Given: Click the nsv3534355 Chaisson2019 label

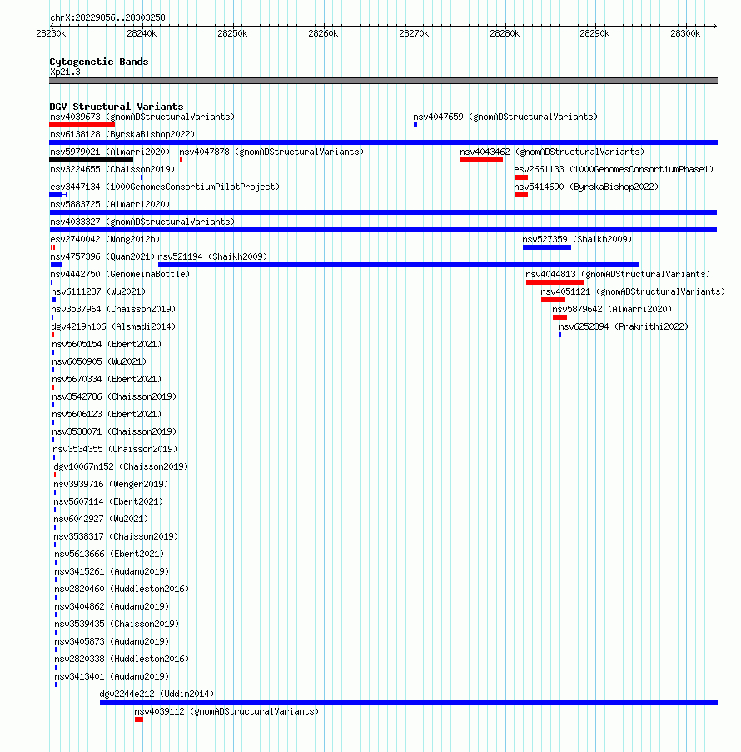Looking at the screenshot, I should point(115,450).
